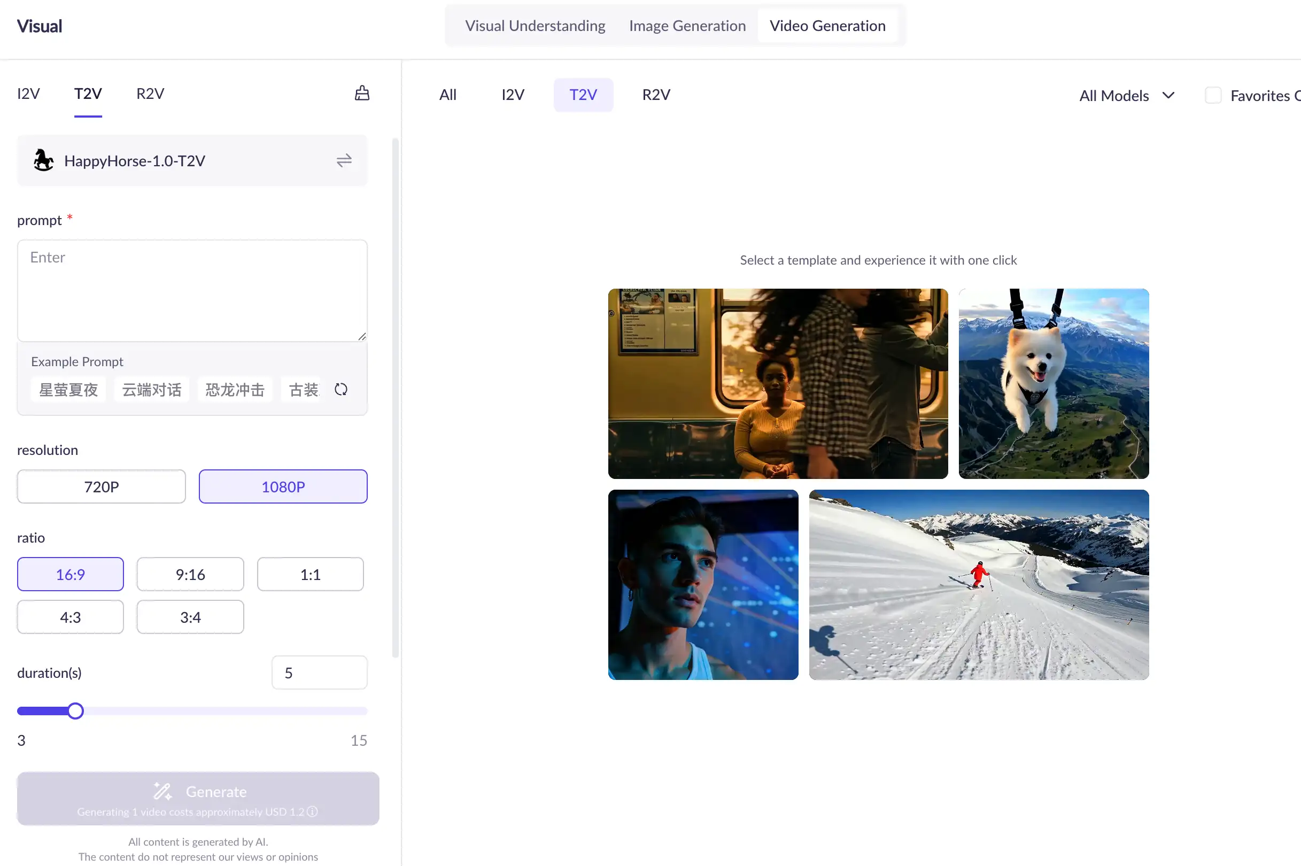
Task: Focus the prompt text area
Action: click(x=192, y=290)
